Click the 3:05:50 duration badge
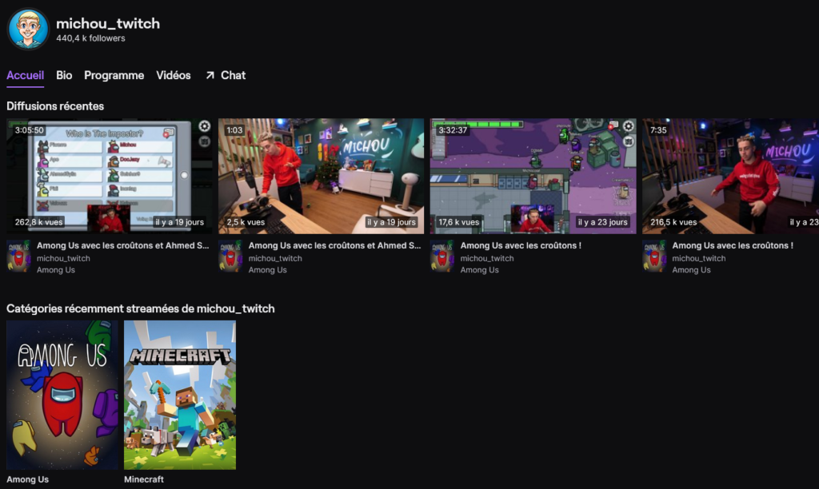819x489 pixels. point(30,130)
